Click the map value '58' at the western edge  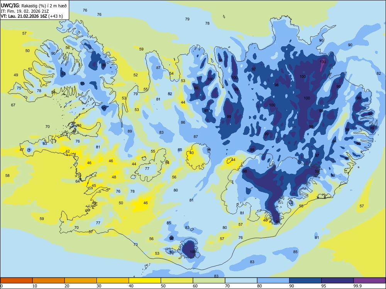point(7,175)
